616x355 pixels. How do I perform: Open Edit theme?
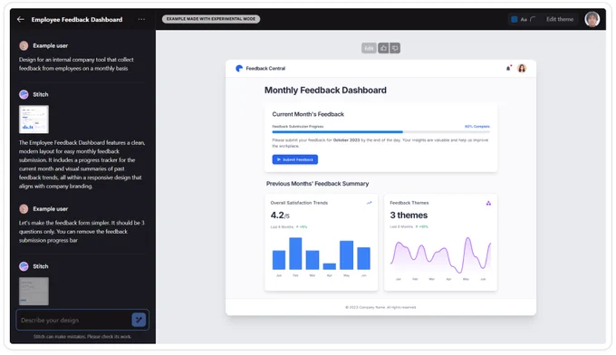[560, 19]
